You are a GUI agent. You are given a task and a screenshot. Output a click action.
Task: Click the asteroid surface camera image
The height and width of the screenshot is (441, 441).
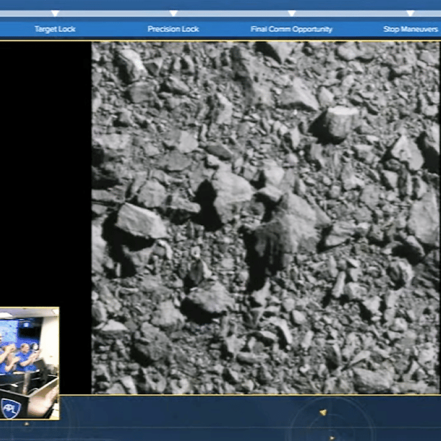pyautogui.click(x=266, y=218)
